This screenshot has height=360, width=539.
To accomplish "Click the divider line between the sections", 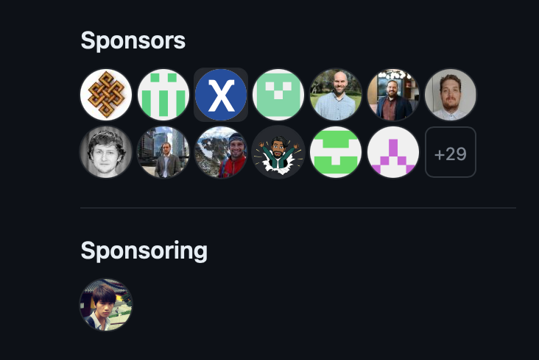I will [298, 208].
